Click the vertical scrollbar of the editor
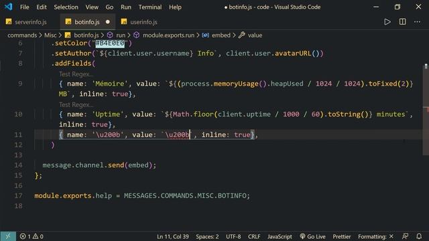 tap(426, 109)
